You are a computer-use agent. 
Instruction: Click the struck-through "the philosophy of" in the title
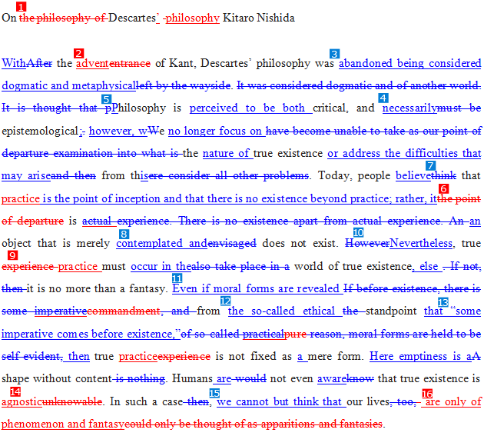coord(64,18)
